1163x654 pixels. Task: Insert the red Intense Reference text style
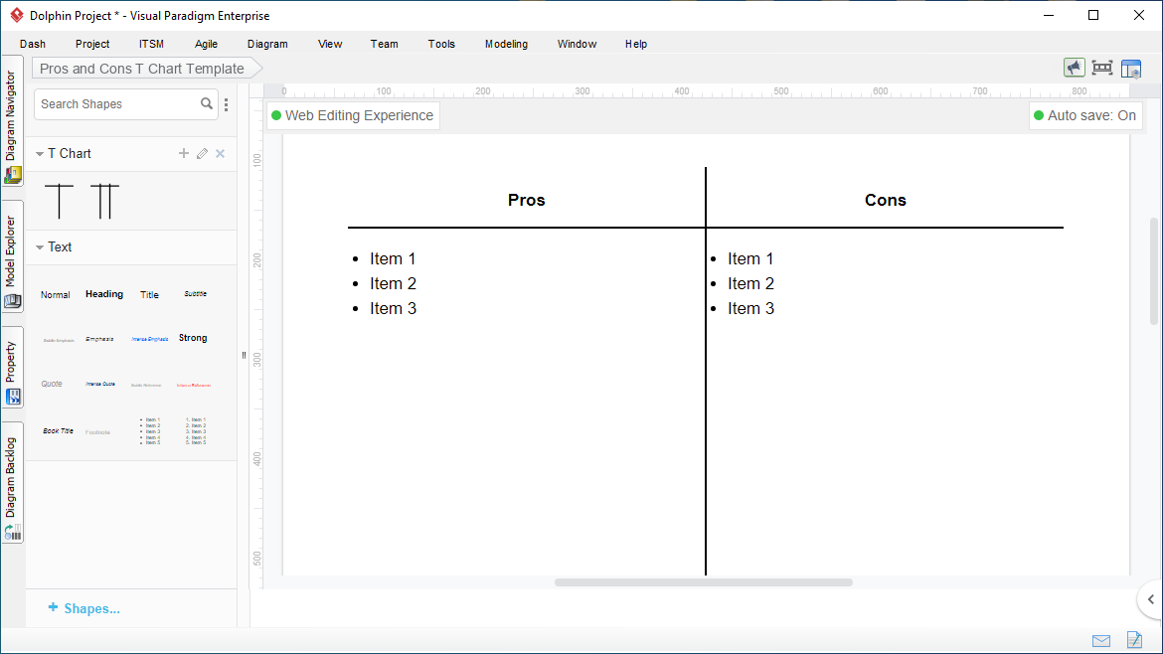click(194, 386)
